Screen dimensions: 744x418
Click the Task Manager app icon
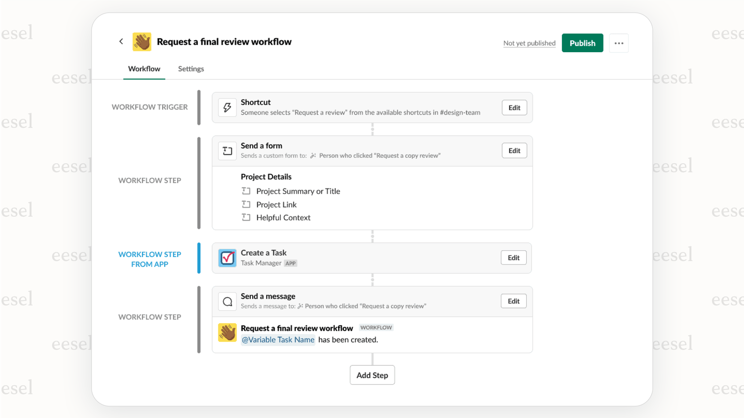(227, 258)
